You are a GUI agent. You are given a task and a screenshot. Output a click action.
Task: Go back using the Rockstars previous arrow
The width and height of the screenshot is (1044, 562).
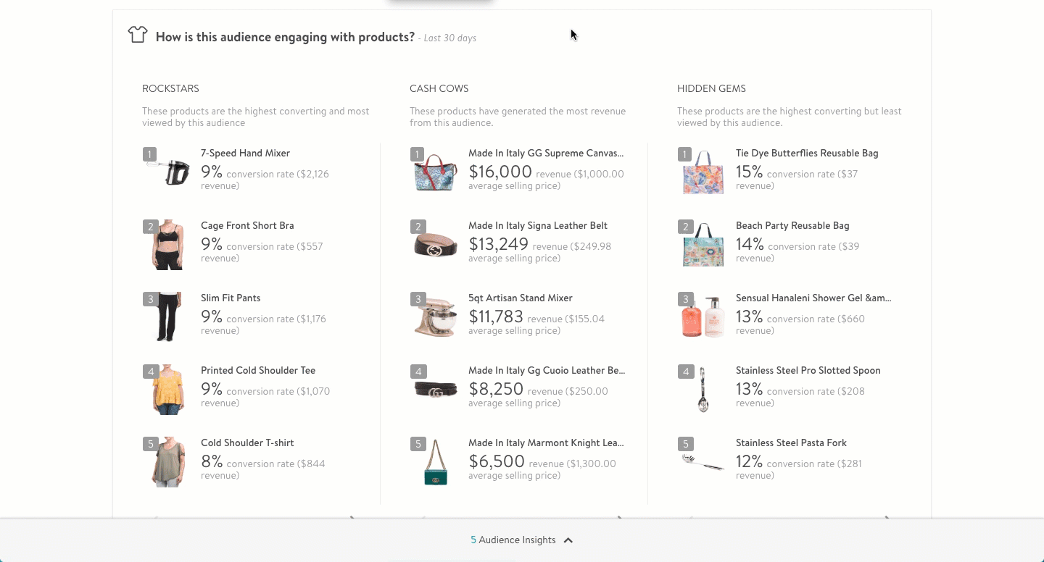(158, 519)
